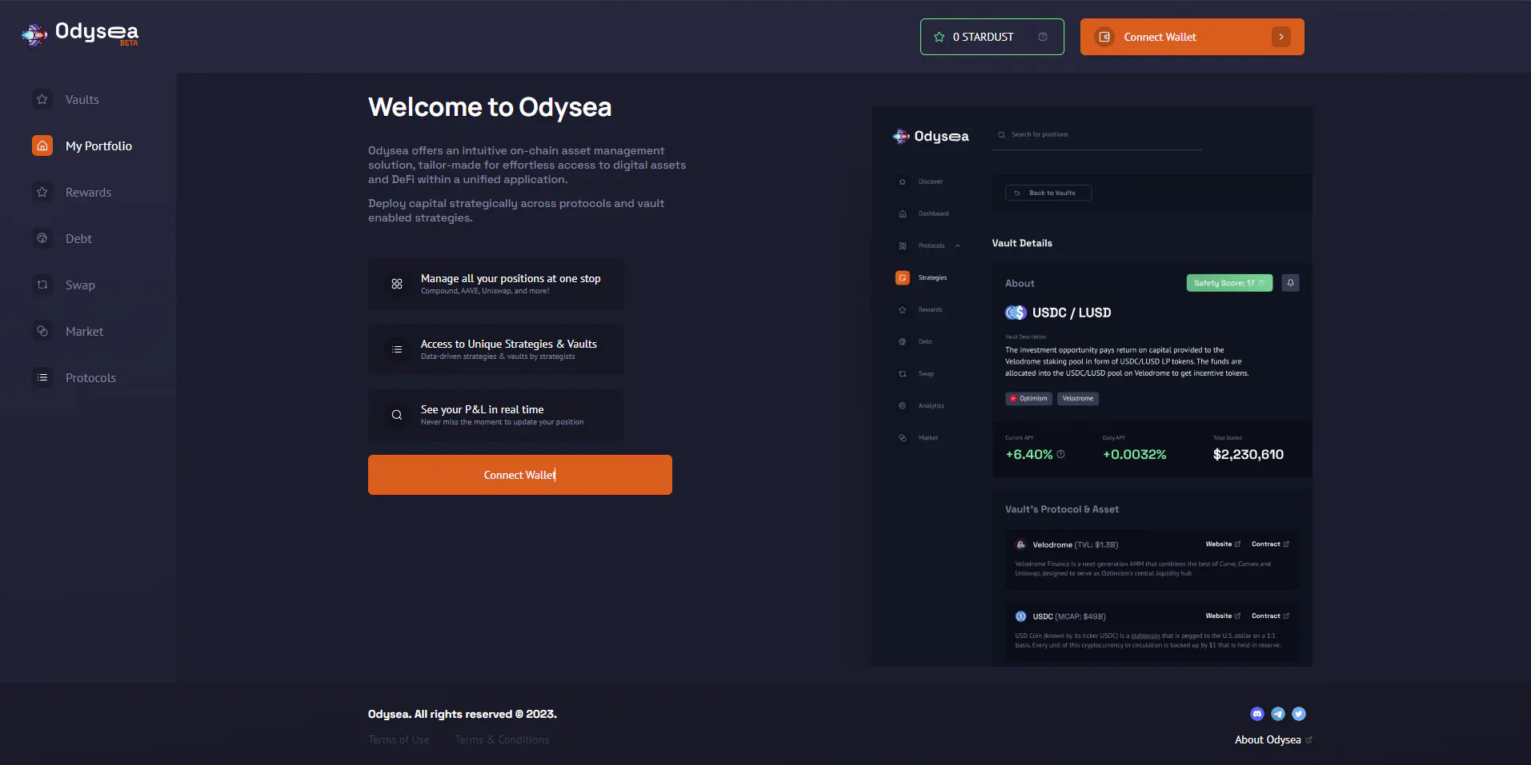Click the 0 STARDUST button
The width and height of the screenshot is (1531, 765).
(x=992, y=37)
